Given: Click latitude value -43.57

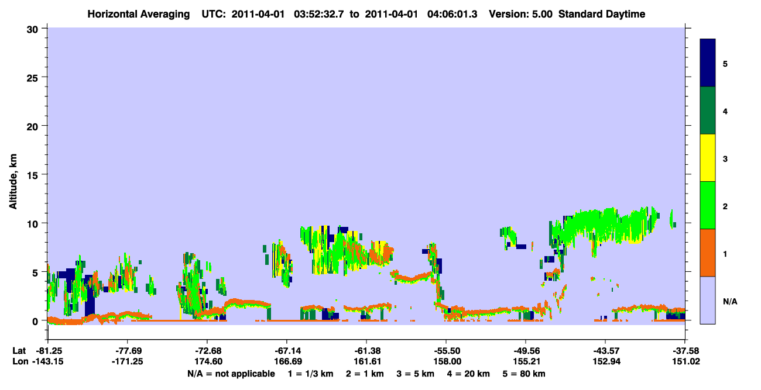Looking at the screenshot, I should [605, 351].
